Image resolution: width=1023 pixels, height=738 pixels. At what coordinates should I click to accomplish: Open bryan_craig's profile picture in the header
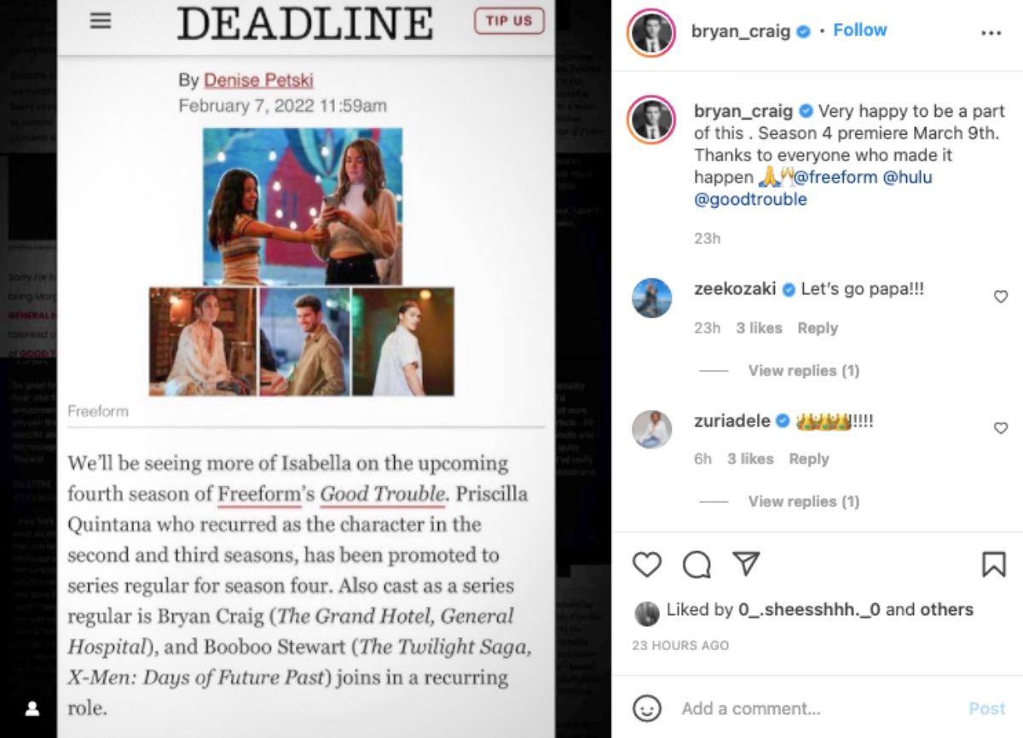[x=651, y=32]
